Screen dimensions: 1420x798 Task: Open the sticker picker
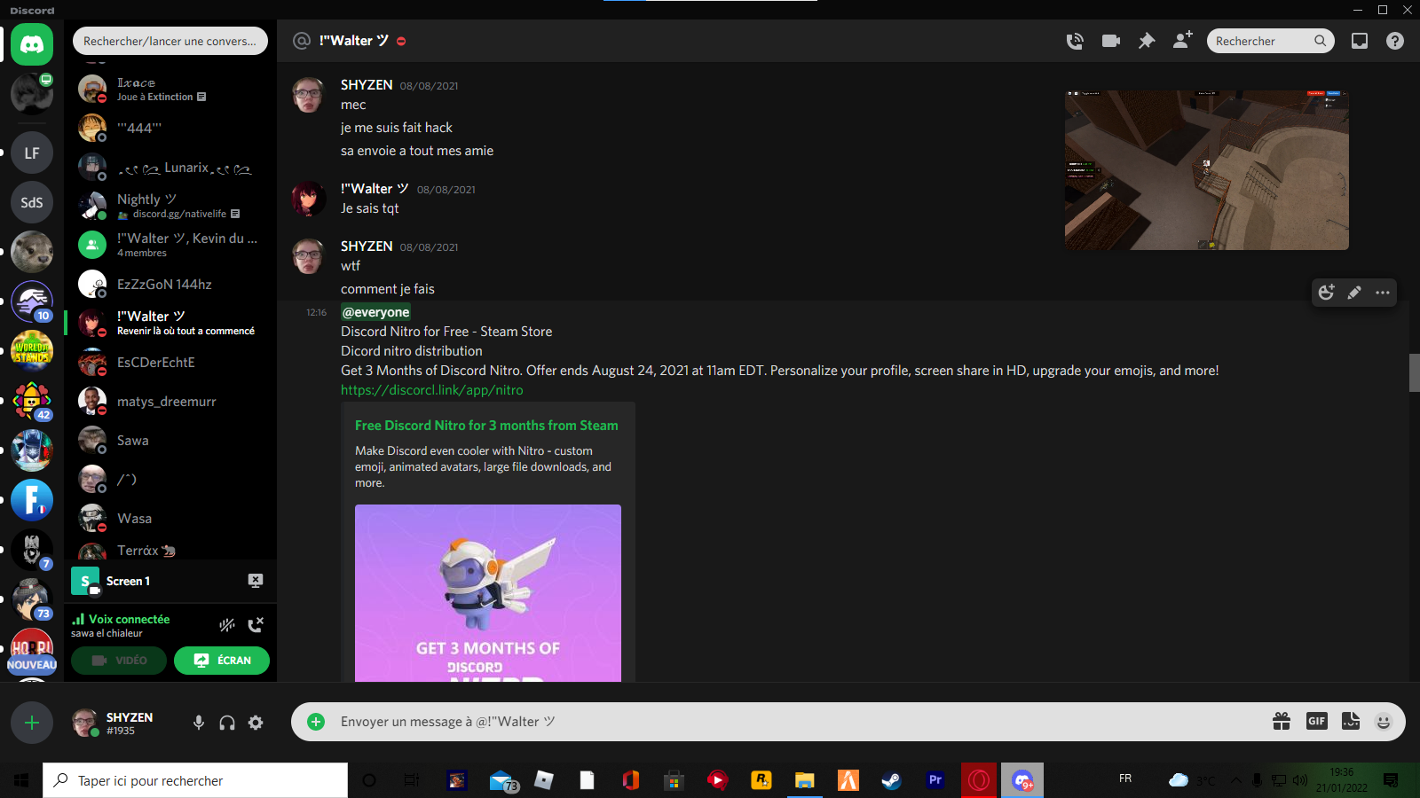pos(1351,722)
